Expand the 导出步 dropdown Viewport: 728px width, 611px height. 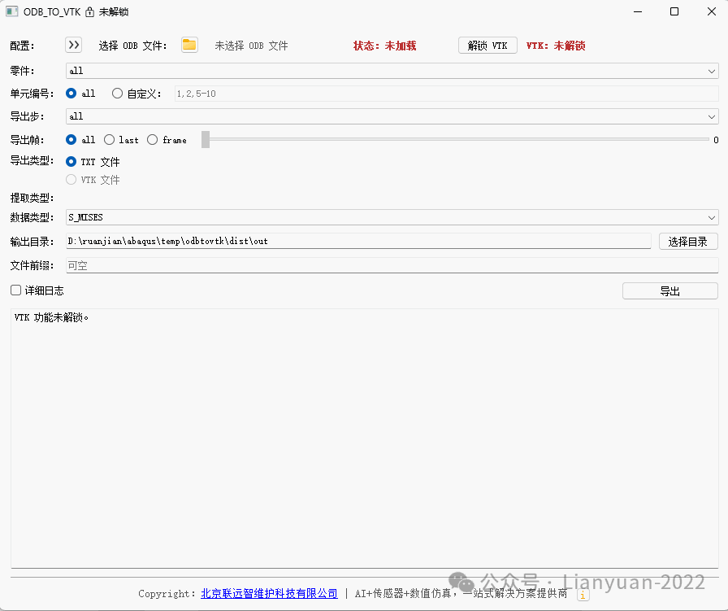pyautogui.click(x=392, y=116)
